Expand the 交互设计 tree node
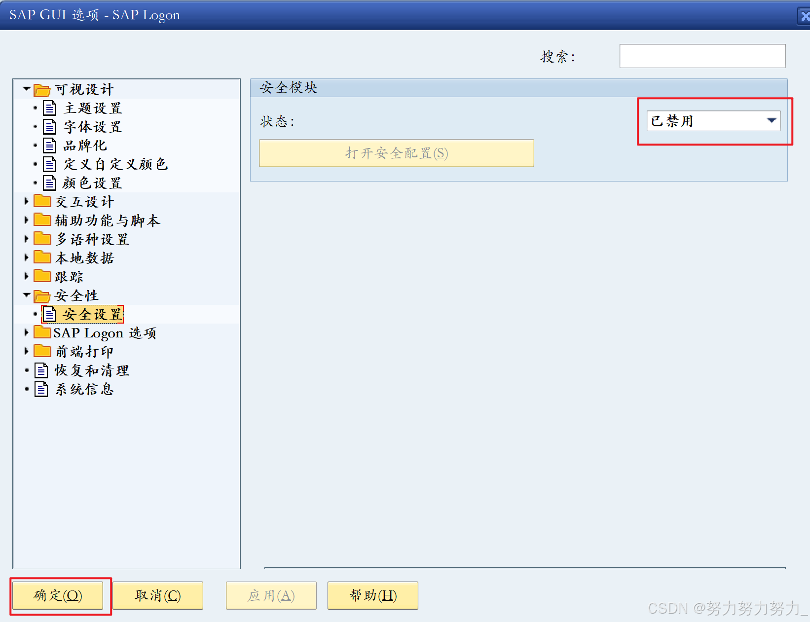This screenshot has width=810, height=622. pyautogui.click(x=27, y=201)
